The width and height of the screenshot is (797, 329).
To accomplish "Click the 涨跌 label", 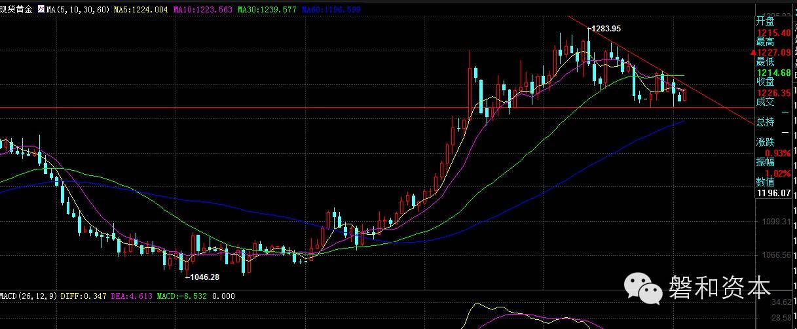I will [765, 142].
